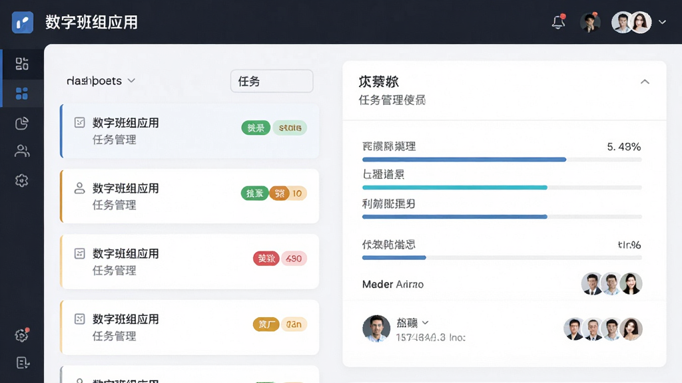Collapse the detail panel with up chevron
Image resolution: width=682 pixels, height=383 pixels.
tap(645, 82)
